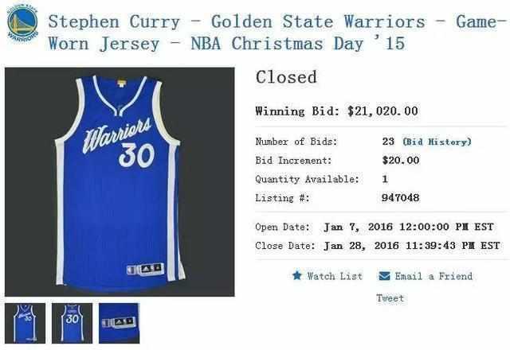Click the listing number 947048

pos(400,198)
